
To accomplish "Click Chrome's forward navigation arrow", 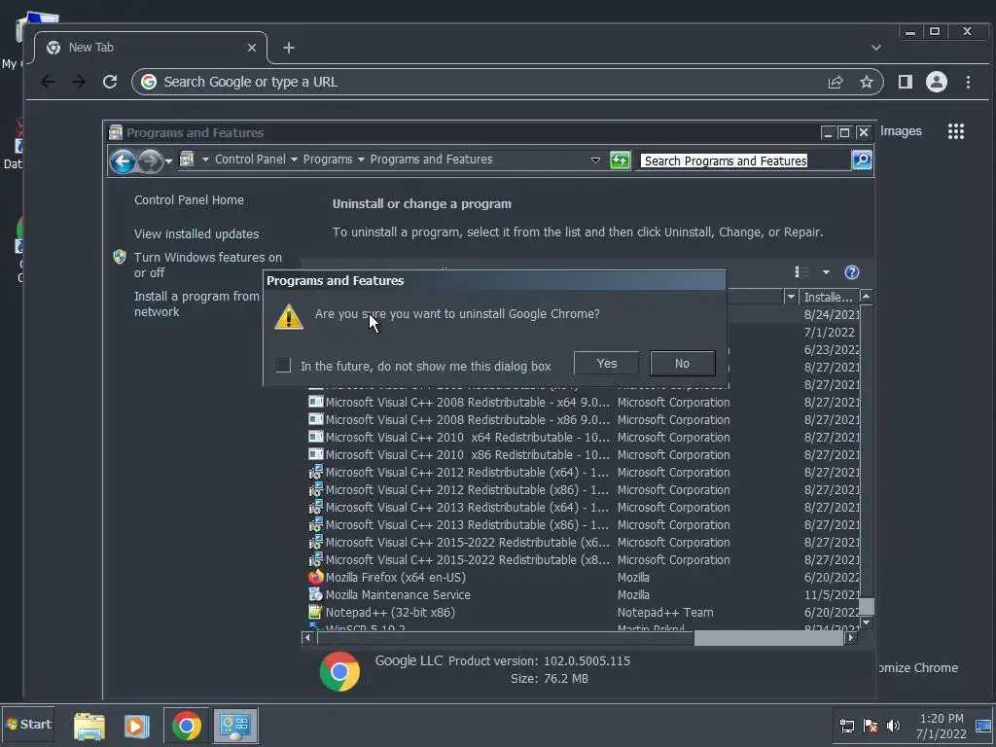I will (x=79, y=82).
